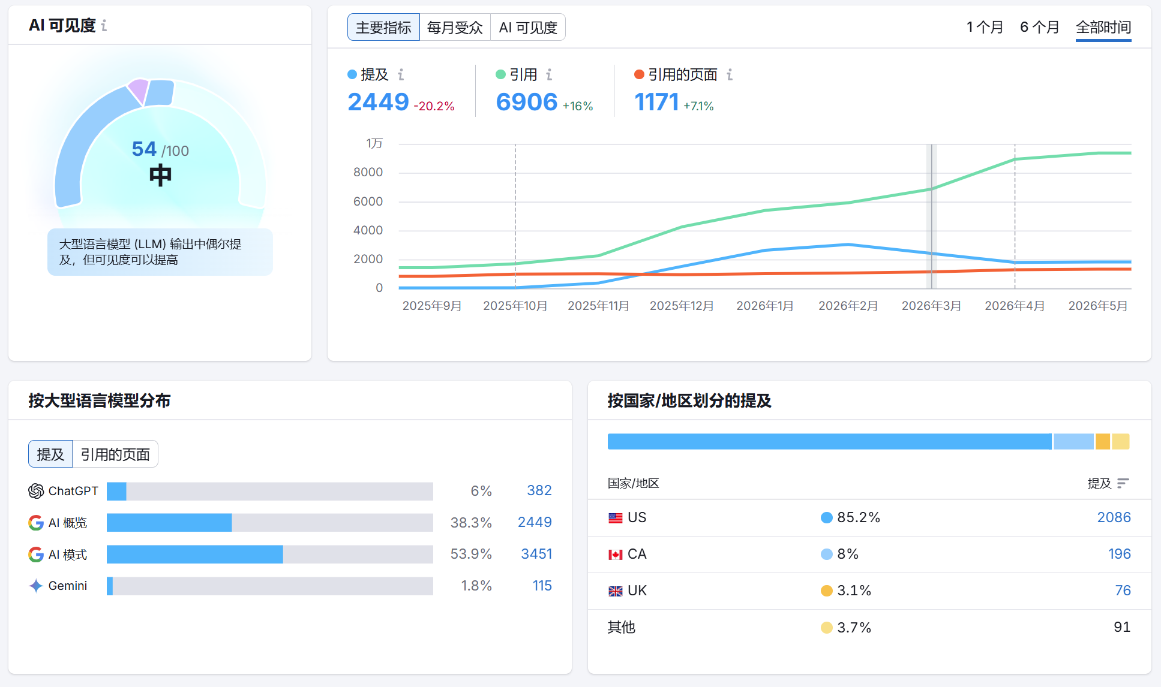This screenshot has height=687, width=1161.
Task: Click the 54/100 visibility gauge score
Action: pos(160,149)
